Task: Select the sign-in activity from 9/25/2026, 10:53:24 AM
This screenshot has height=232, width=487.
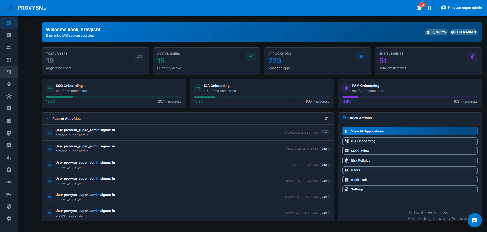Action: pyautogui.click(x=188, y=133)
